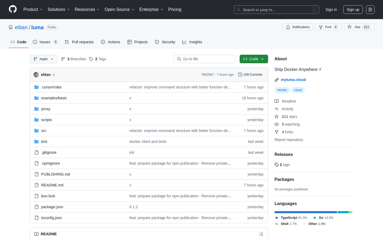383x239 pixels.
Task: Click the scripts folder icon
Action: coord(36,120)
